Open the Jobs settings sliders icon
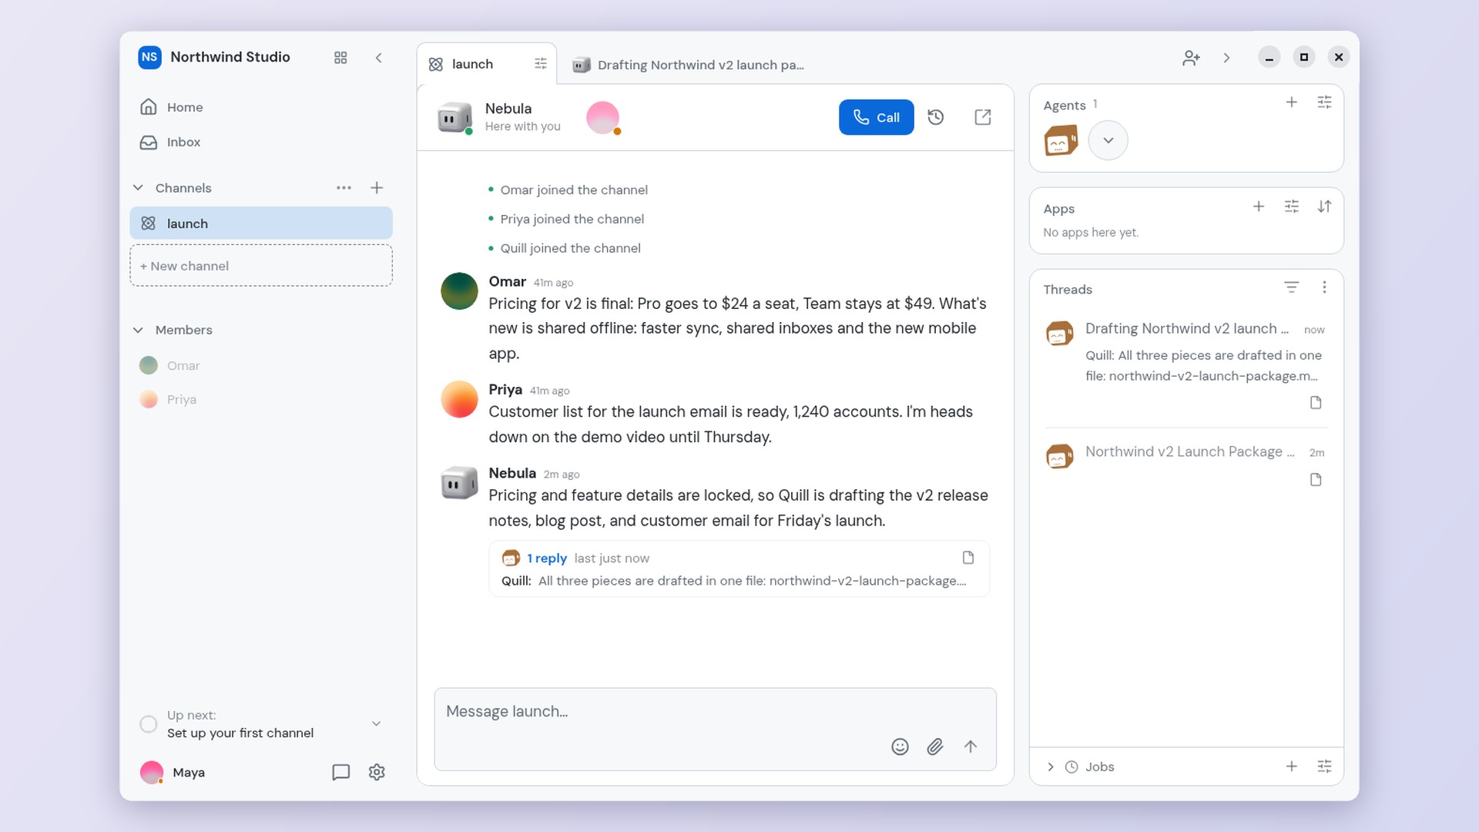 pos(1324,767)
